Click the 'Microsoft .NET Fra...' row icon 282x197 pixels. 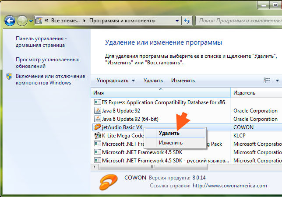[98, 144]
